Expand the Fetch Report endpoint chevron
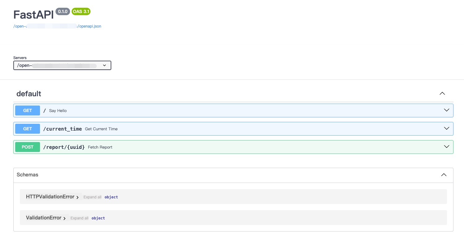Image resolution: width=464 pixels, height=251 pixels. click(447, 147)
